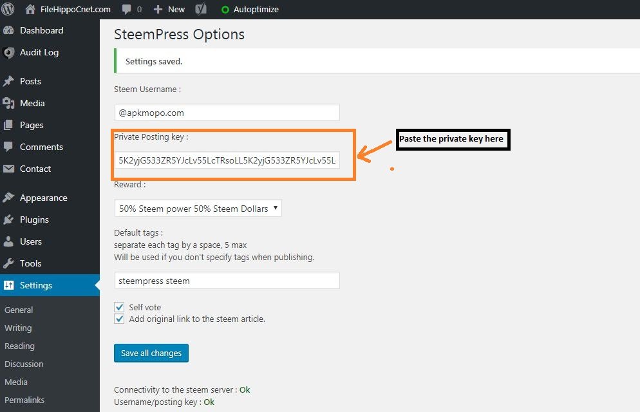Click the Tools wrench icon
The image size is (640, 412).
(x=8, y=263)
